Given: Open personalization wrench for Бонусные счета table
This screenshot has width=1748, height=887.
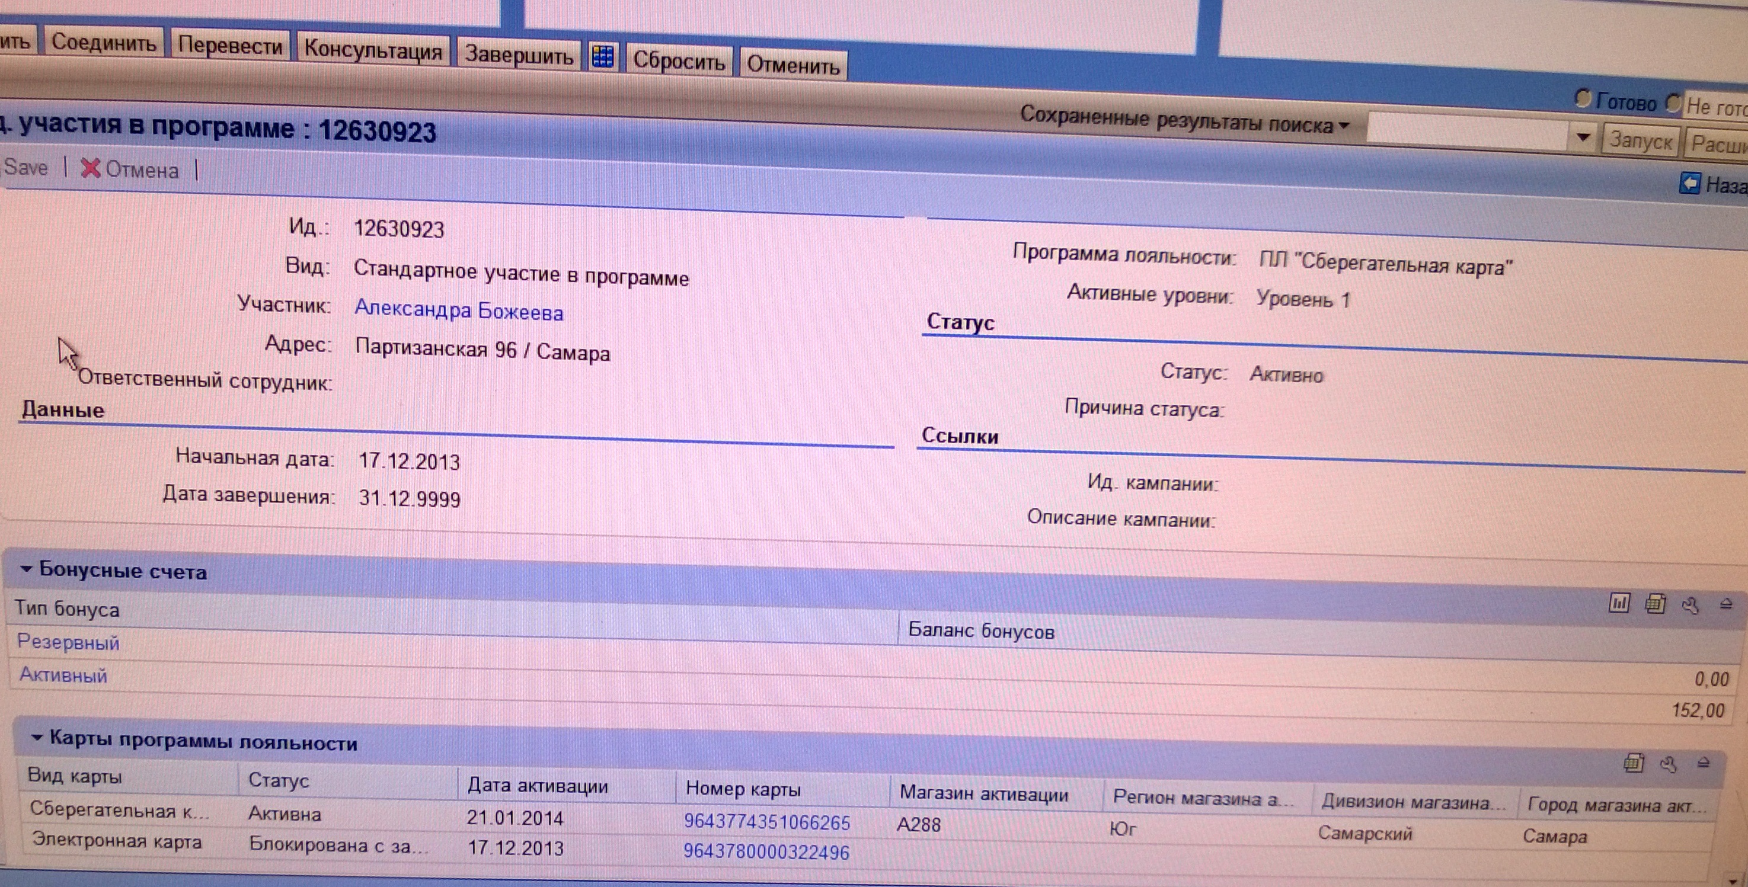Looking at the screenshot, I should 1691,605.
